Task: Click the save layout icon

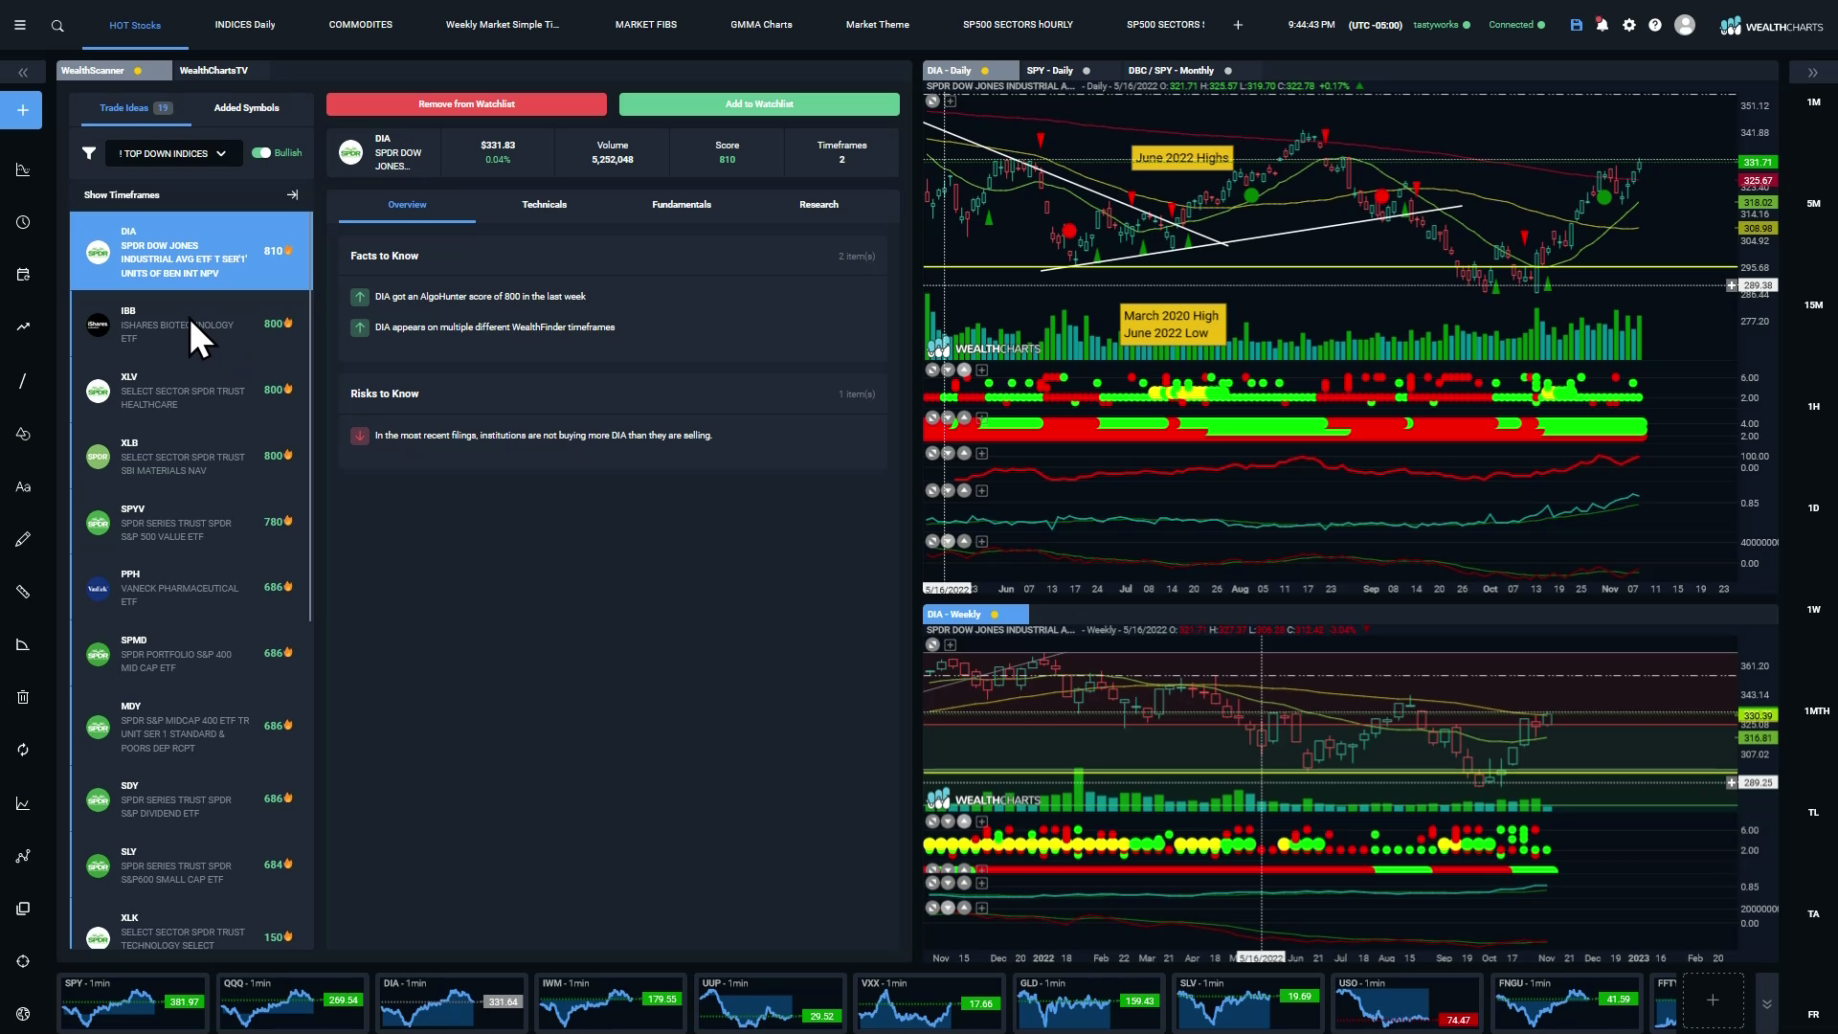Action: point(1577,25)
